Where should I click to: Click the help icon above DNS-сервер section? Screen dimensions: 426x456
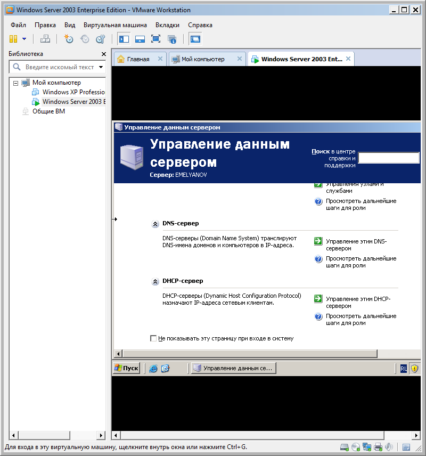(x=318, y=201)
